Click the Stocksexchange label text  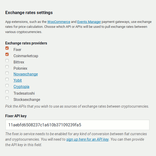[27, 100]
